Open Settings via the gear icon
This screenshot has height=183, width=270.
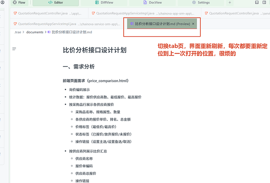194,3
